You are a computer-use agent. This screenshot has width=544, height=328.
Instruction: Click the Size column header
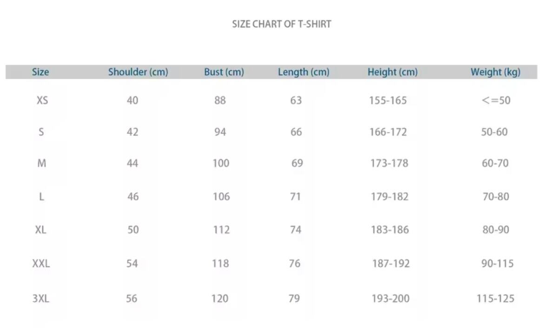pos(40,72)
